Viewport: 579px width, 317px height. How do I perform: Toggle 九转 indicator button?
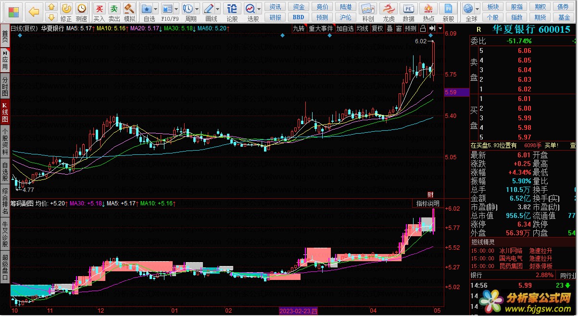tap(299, 28)
